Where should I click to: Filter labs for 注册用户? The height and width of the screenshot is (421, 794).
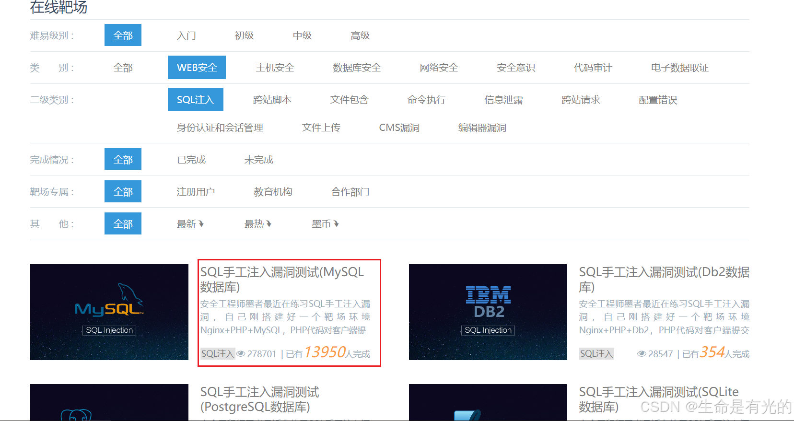pyautogui.click(x=196, y=192)
